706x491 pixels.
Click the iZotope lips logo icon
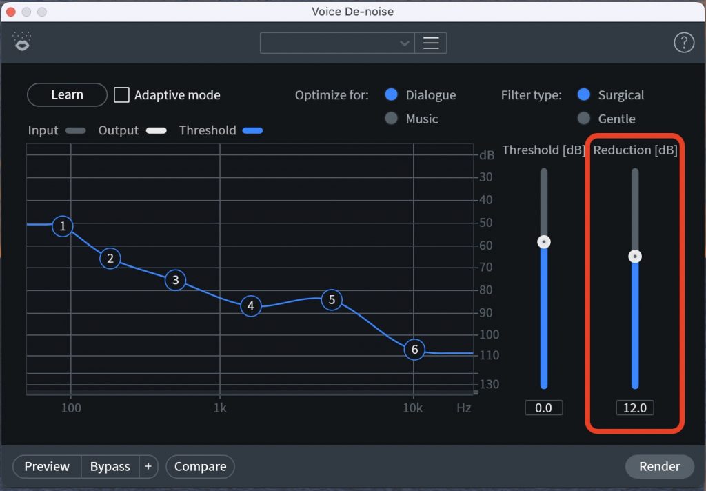21,42
